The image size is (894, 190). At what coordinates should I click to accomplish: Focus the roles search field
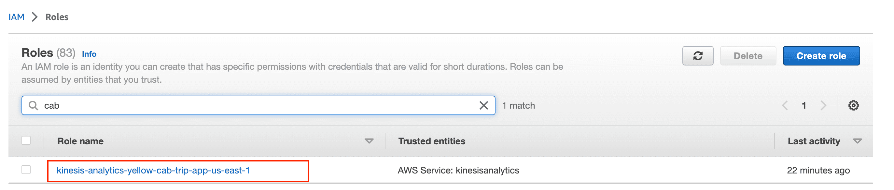pyautogui.click(x=258, y=105)
